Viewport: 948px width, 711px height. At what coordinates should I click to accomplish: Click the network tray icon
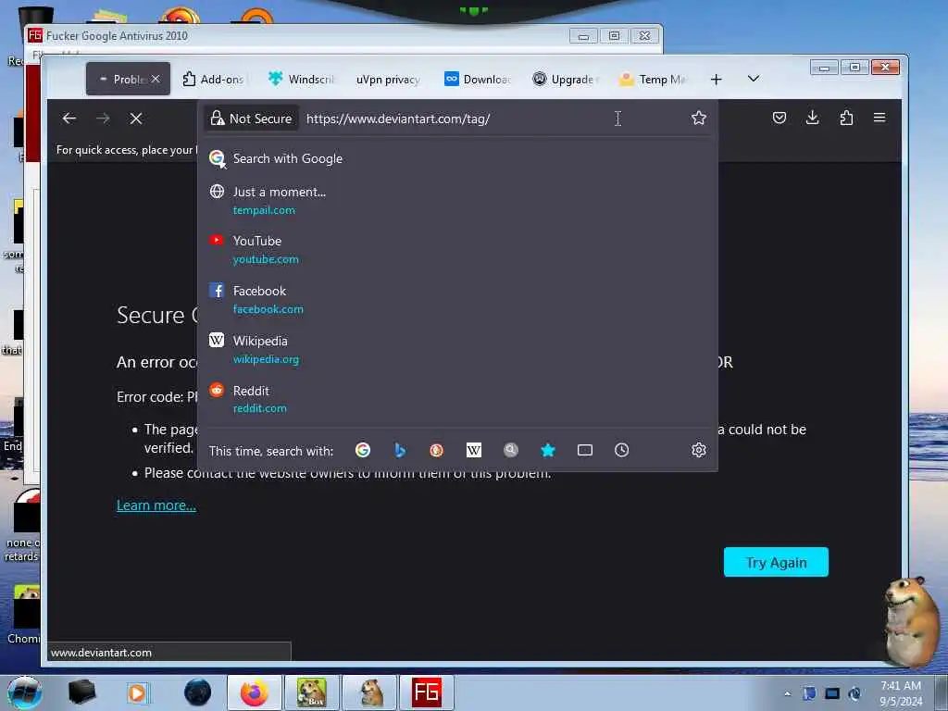pos(832,693)
